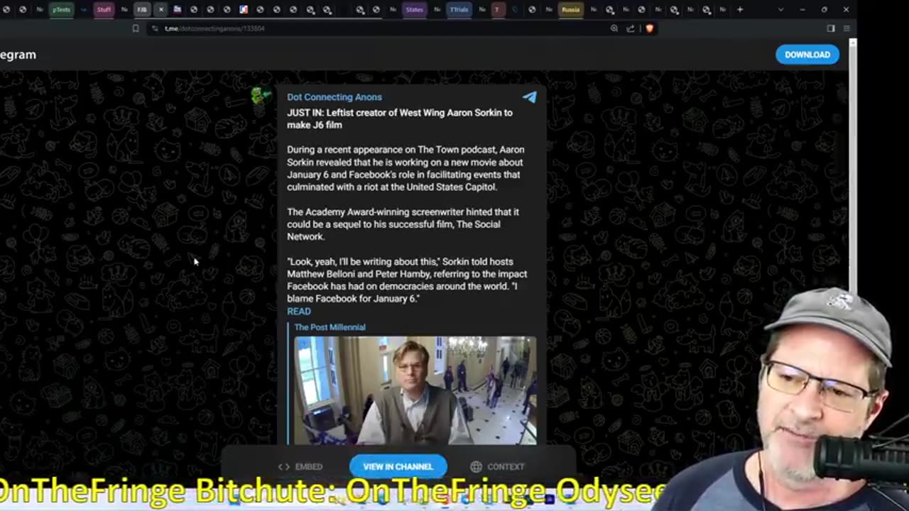Click the globe icon next to CONTEXT
The height and width of the screenshot is (511, 909).
pyautogui.click(x=476, y=466)
